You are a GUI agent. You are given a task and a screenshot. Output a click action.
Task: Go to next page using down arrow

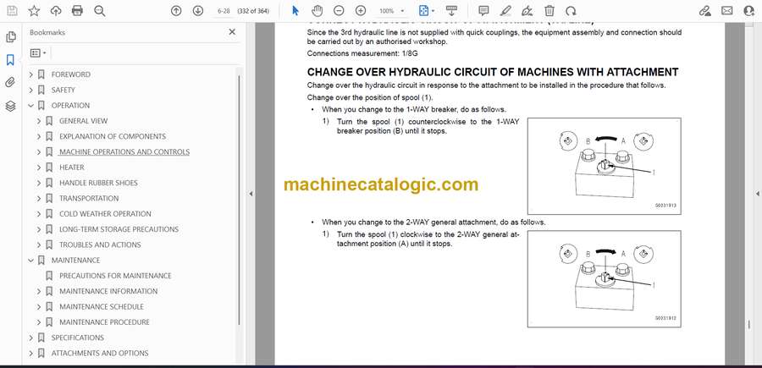coord(198,11)
